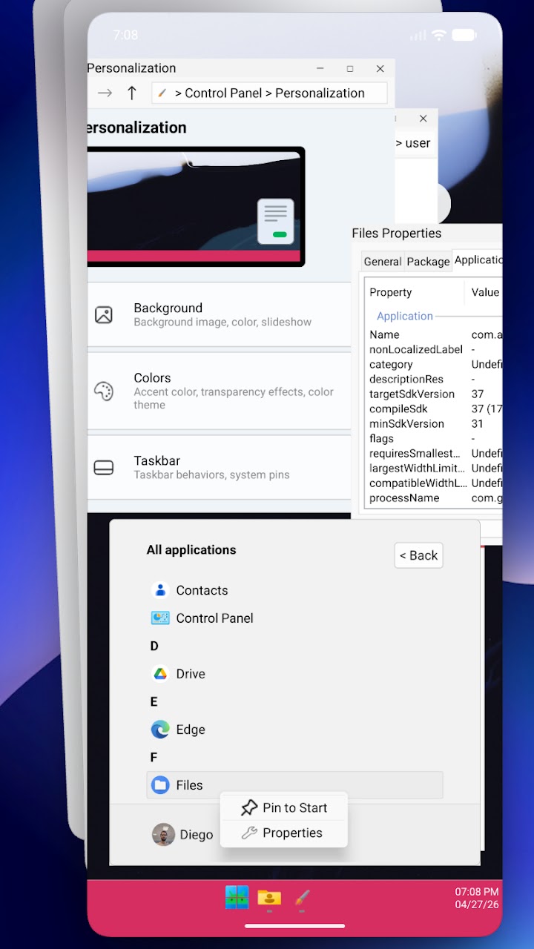Screen dimensions: 534x949
Task: Click letter E section header
Action: pos(154,701)
